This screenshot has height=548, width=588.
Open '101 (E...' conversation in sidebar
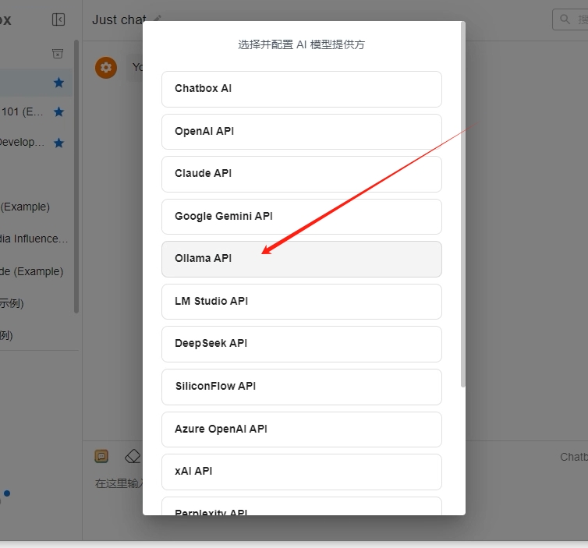(23, 111)
